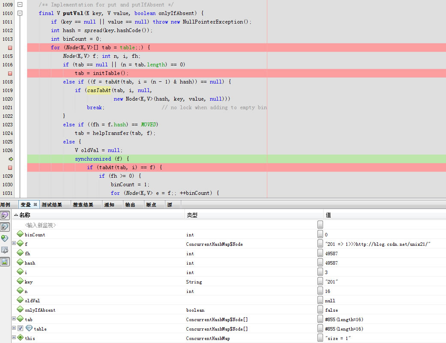This screenshot has height=343, width=446.
Task: Toggle the breakpoint on the 'for (Node<K,V>[] tab' line
Action: click(10, 48)
